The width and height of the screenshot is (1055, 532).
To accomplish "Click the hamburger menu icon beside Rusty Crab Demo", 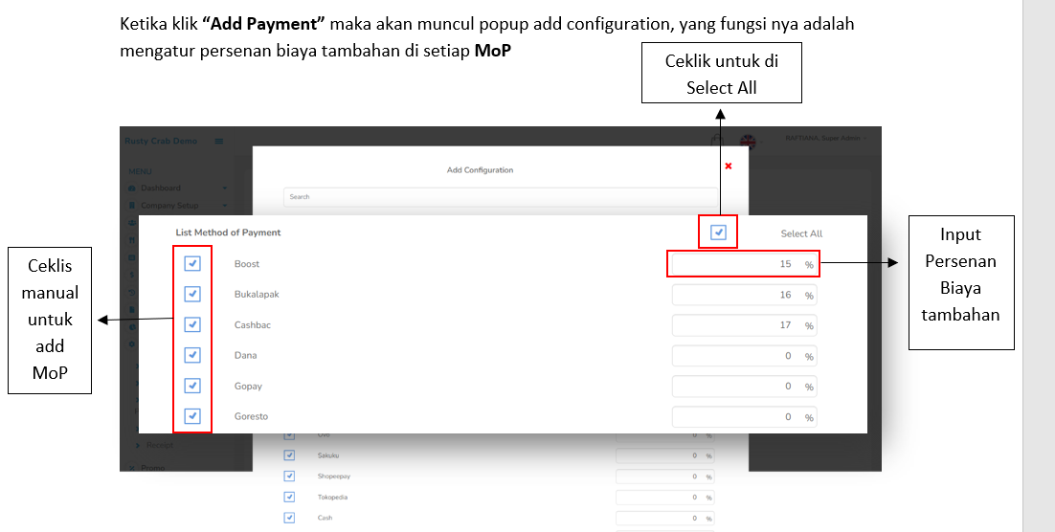I will [x=218, y=142].
